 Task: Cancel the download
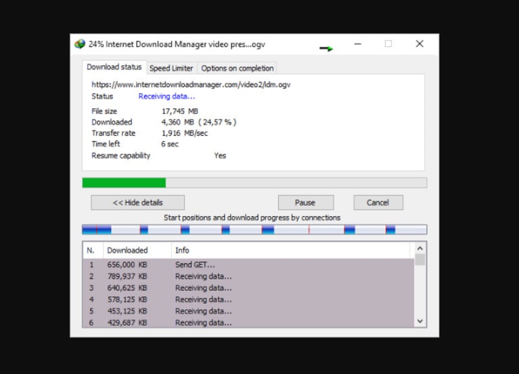click(x=378, y=203)
